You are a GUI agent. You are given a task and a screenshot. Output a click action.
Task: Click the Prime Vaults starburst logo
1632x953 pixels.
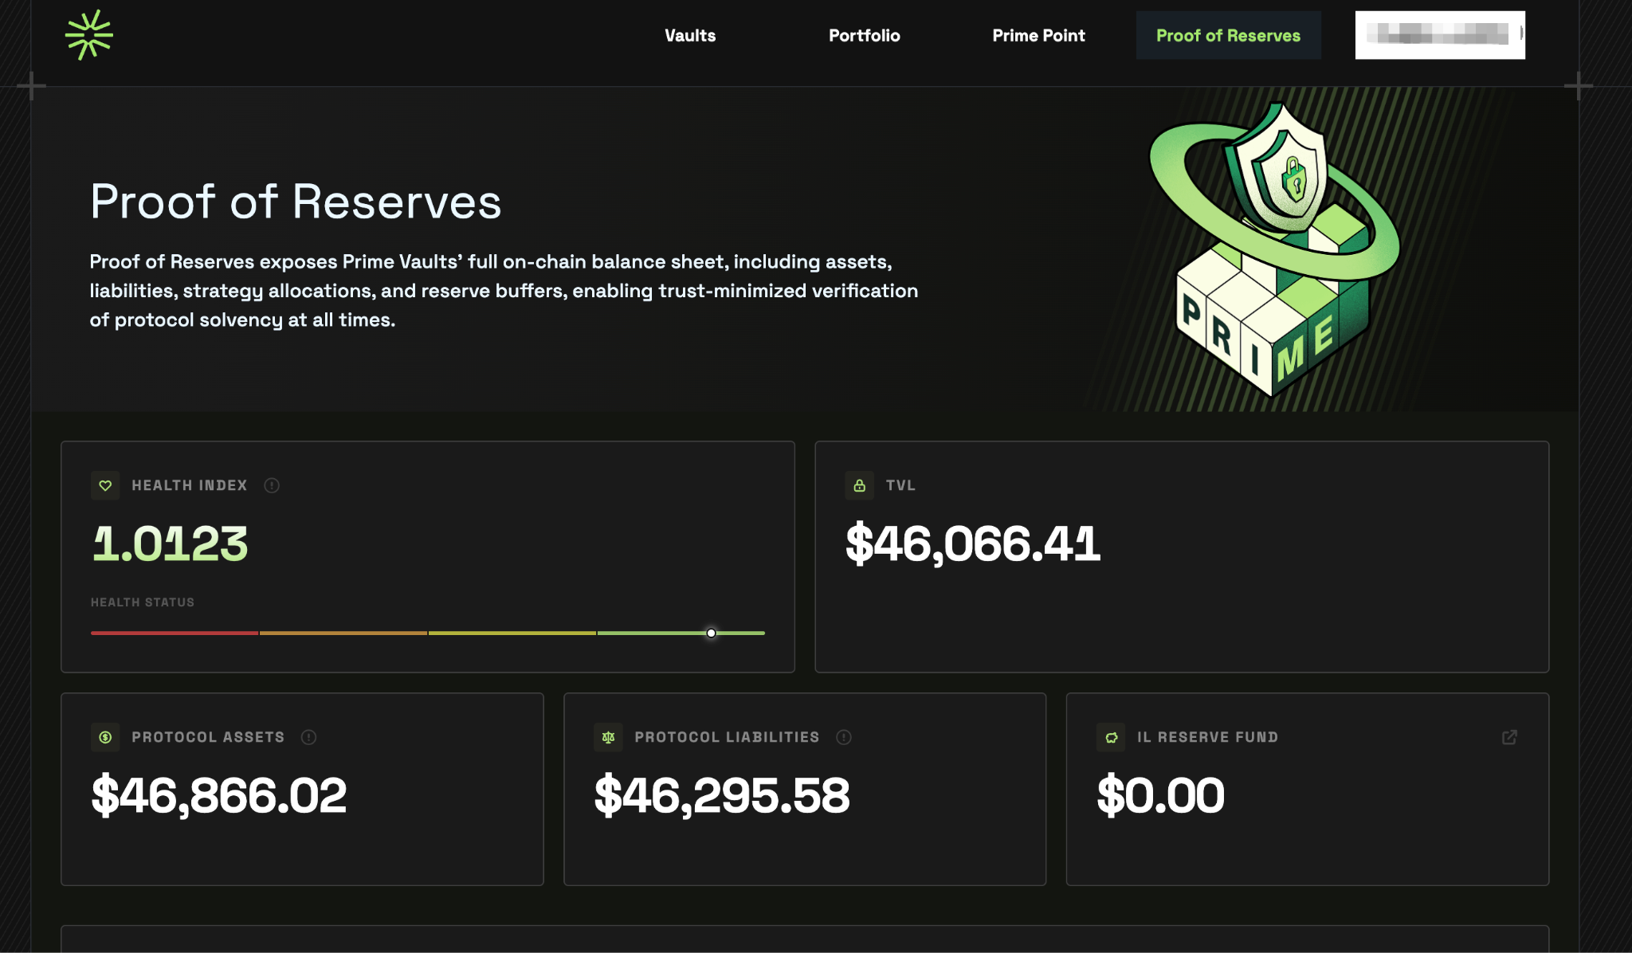click(x=88, y=35)
